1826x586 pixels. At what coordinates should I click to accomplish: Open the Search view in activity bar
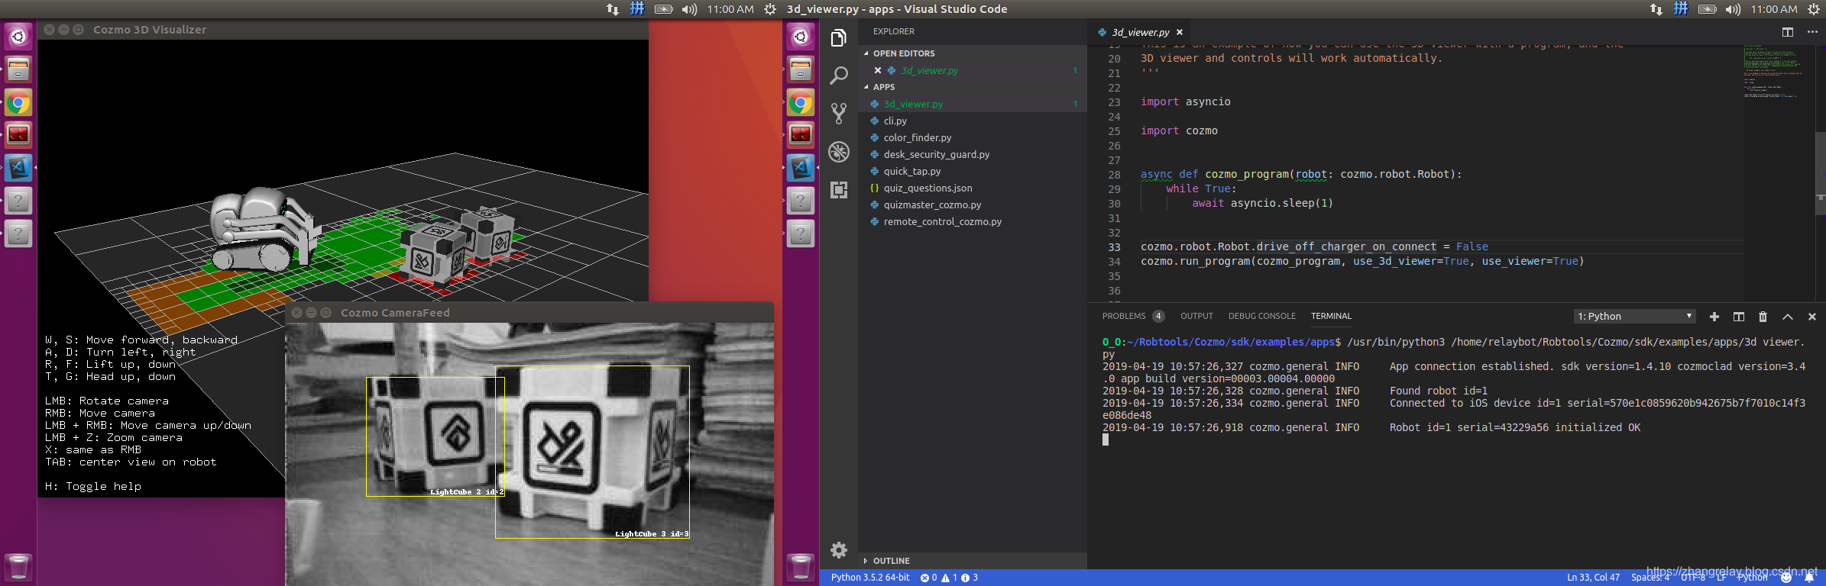(x=839, y=75)
